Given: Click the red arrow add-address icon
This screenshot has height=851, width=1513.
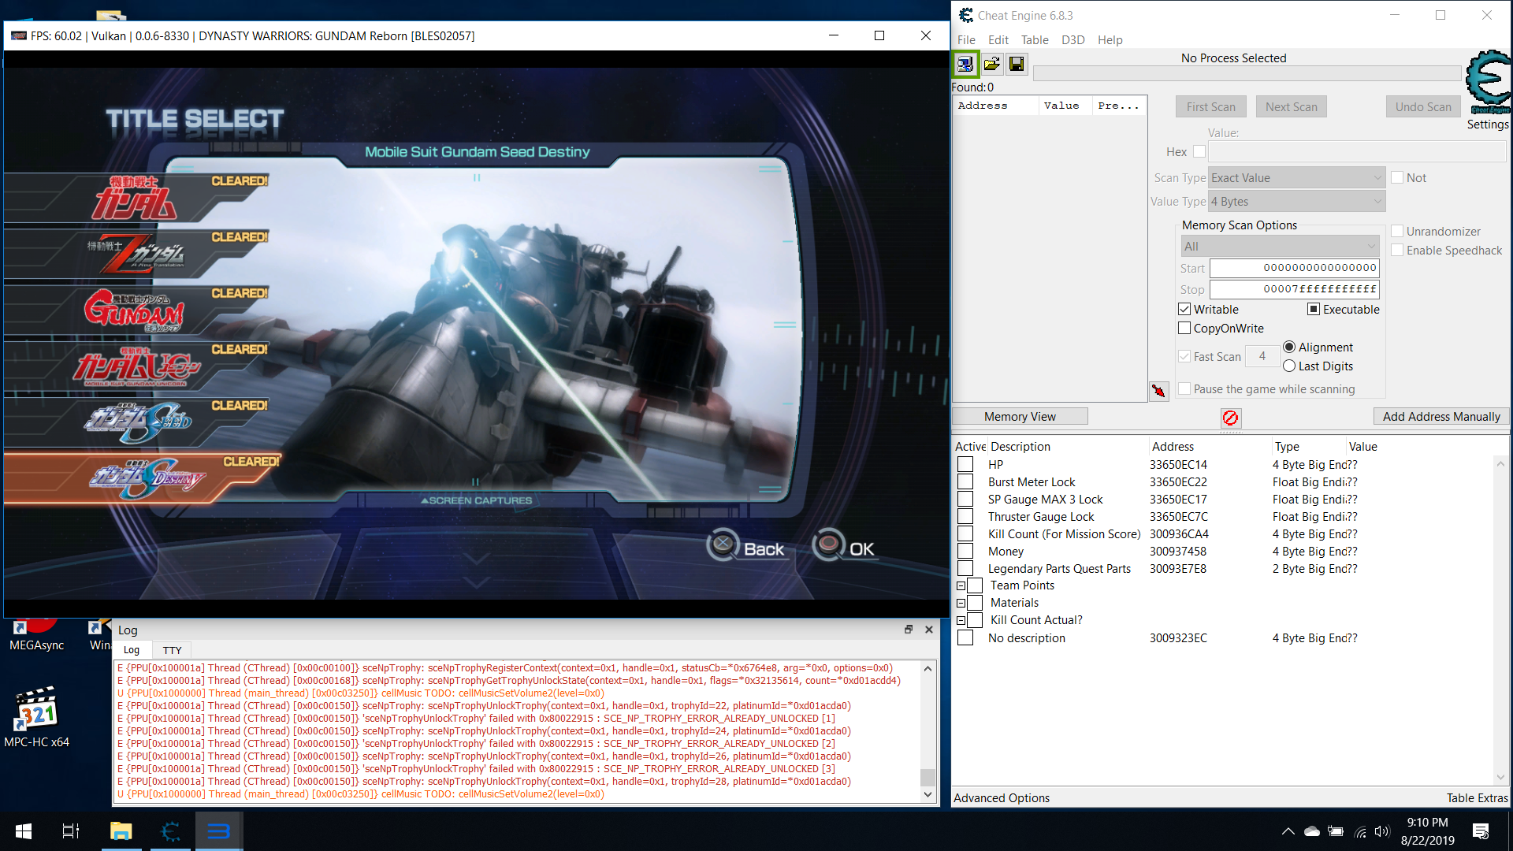Looking at the screenshot, I should (1158, 391).
